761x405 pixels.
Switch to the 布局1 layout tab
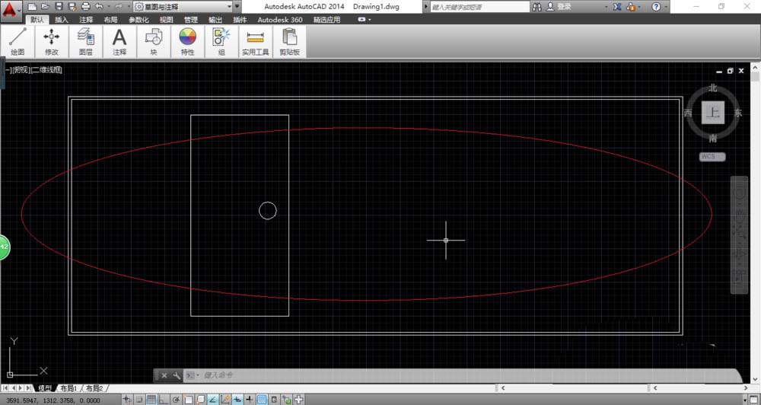(69, 388)
